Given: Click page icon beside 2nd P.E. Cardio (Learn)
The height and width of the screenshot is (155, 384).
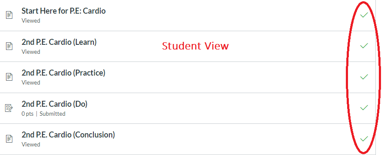Looking at the screenshot, I should point(9,46).
